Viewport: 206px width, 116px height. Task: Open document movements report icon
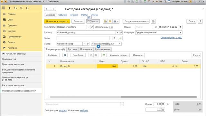[105, 21]
